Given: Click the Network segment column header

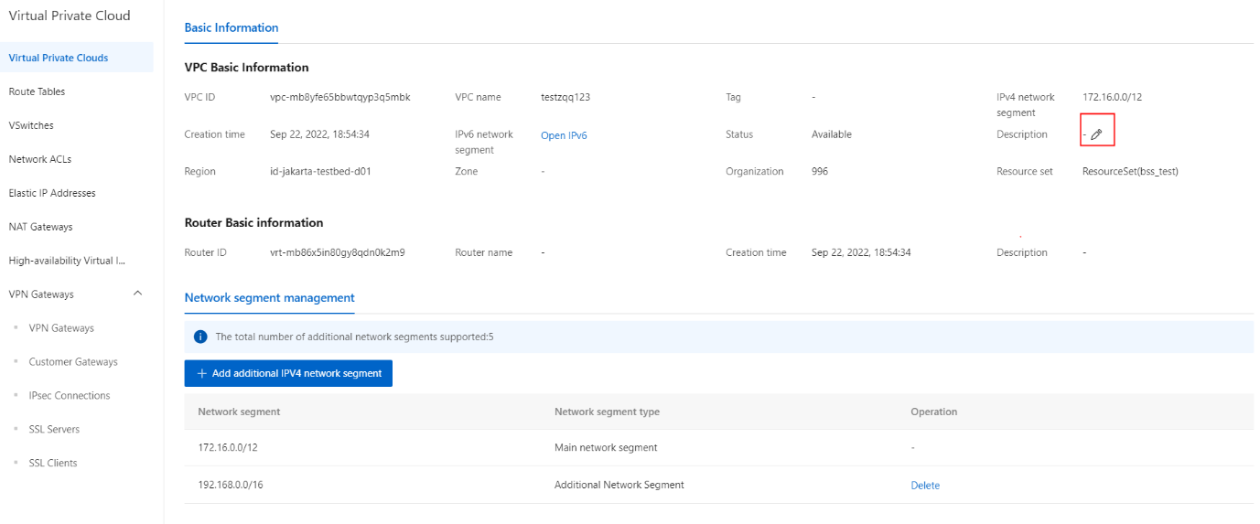Looking at the screenshot, I should point(239,412).
